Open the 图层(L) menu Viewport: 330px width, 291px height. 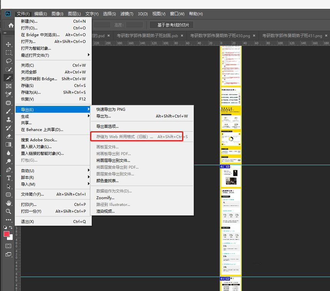coord(74,14)
